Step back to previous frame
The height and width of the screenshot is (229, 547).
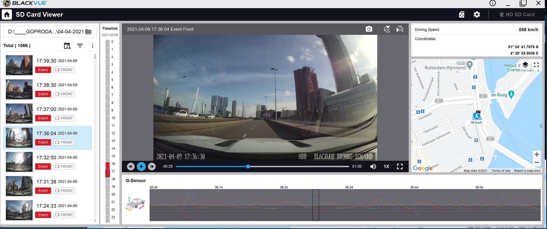click(131, 166)
